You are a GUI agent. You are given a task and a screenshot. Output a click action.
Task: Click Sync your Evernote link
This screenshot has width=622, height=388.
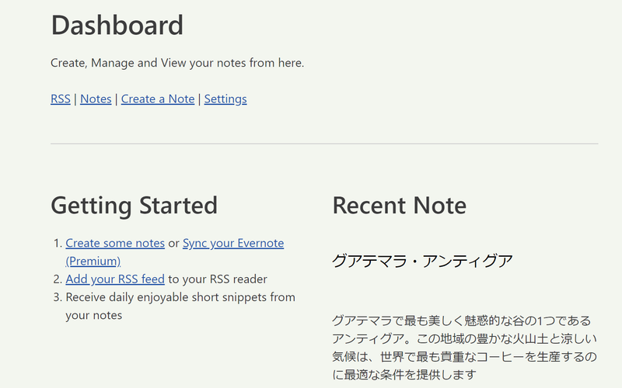point(233,244)
